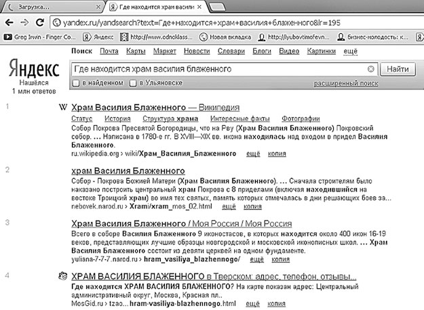Click the Найти search button

click(398, 69)
